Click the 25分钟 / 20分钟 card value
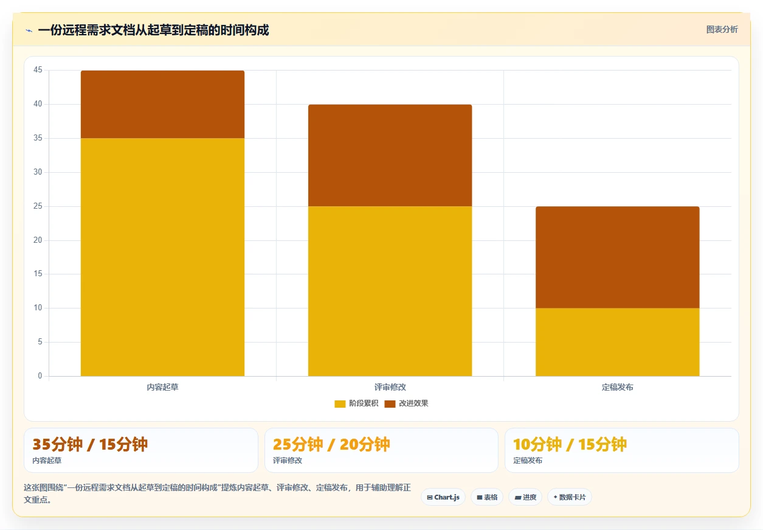Viewport: 763px width, 530px height. point(331,444)
